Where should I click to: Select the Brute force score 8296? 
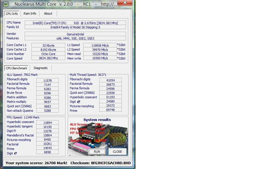click(48, 93)
